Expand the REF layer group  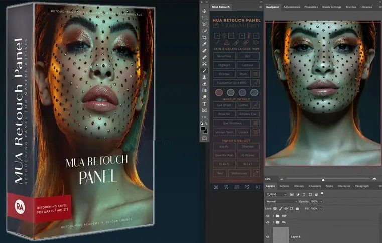pyautogui.click(x=274, y=216)
